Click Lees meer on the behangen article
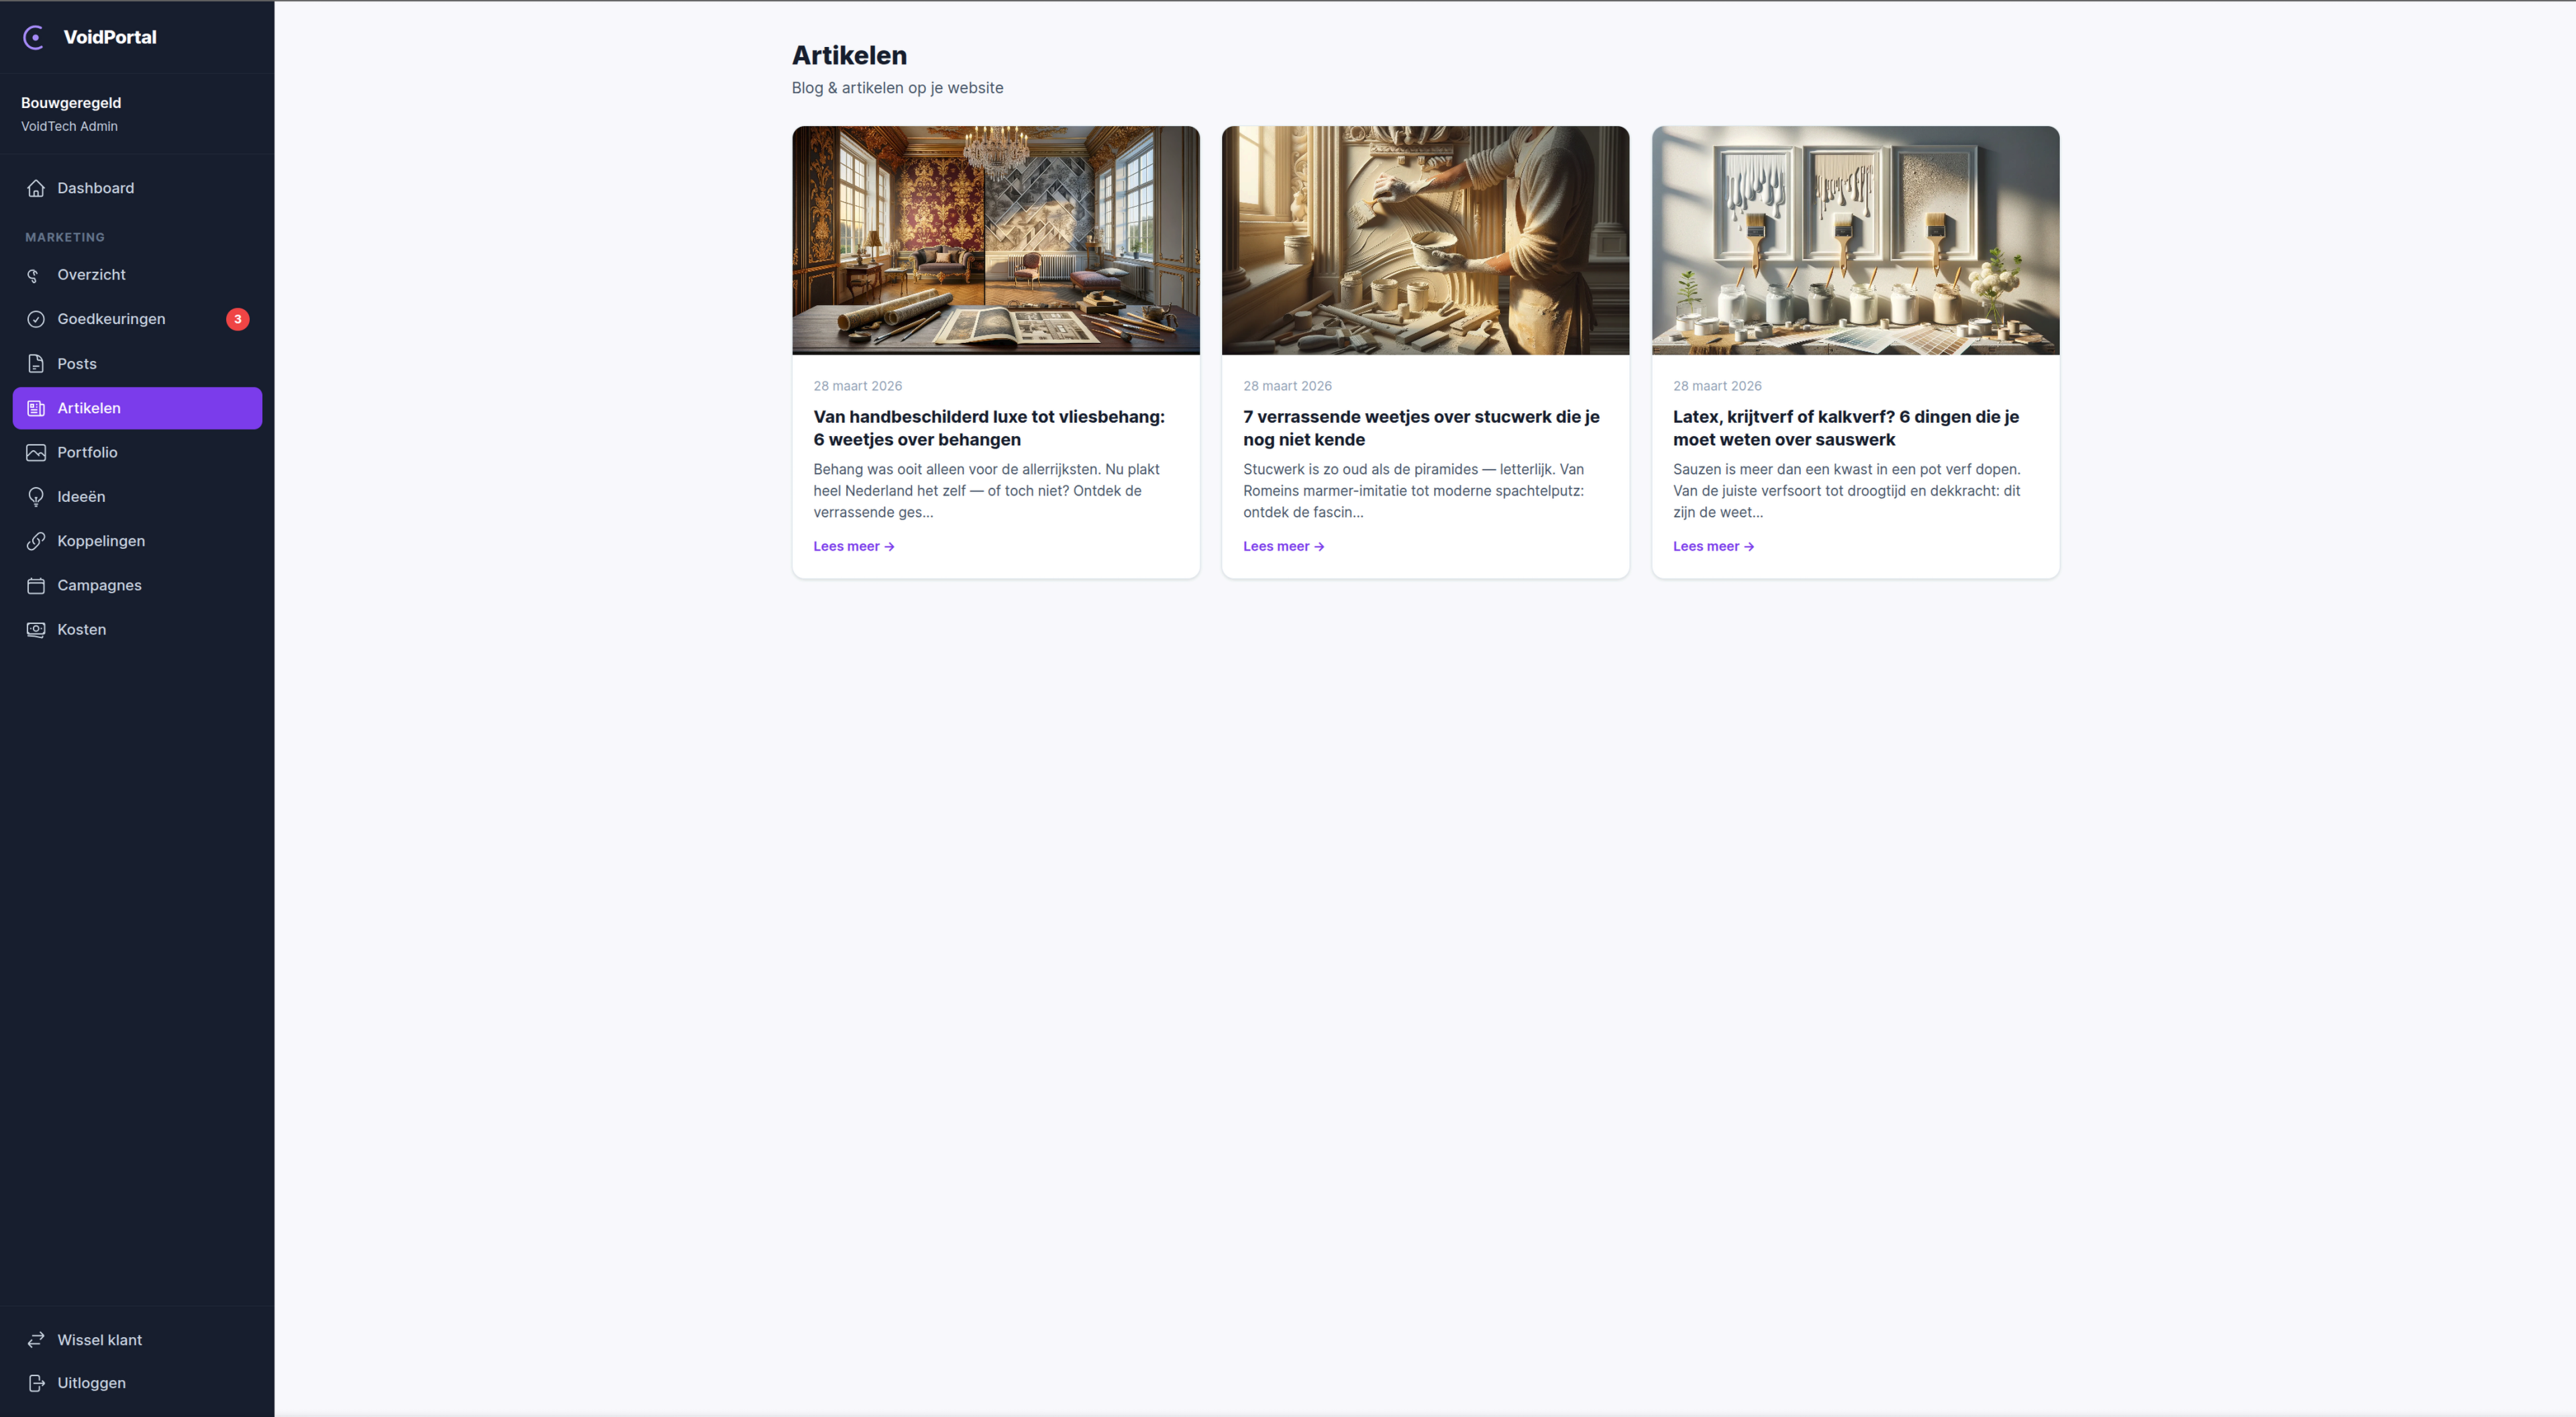2576x1417 pixels. [x=853, y=546]
